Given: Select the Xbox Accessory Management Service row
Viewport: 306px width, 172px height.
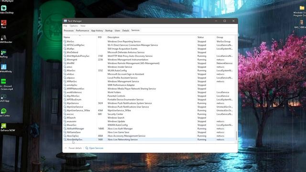Looking at the screenshot, I should 149,136.
